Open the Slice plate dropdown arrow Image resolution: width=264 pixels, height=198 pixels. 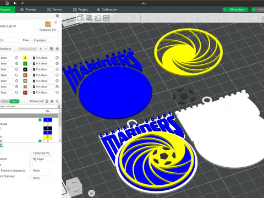pyautogui.click(x=225, y=9)
